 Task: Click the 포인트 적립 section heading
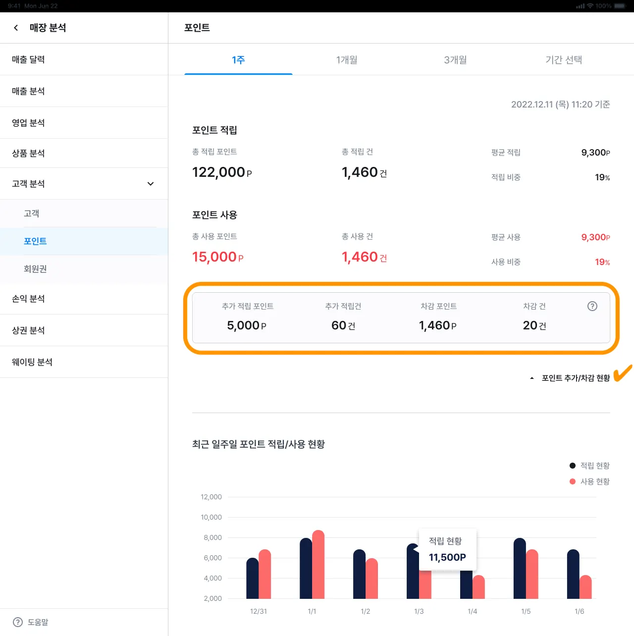(x=214, y=130)
